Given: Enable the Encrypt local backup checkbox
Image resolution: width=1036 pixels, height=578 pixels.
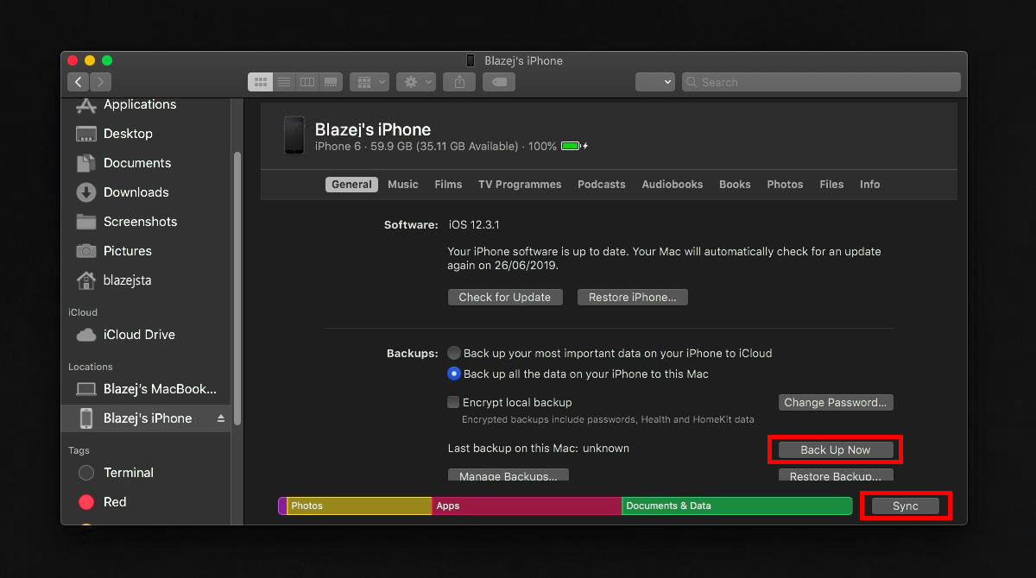Looking at the screenshot, I should point(453,402).
